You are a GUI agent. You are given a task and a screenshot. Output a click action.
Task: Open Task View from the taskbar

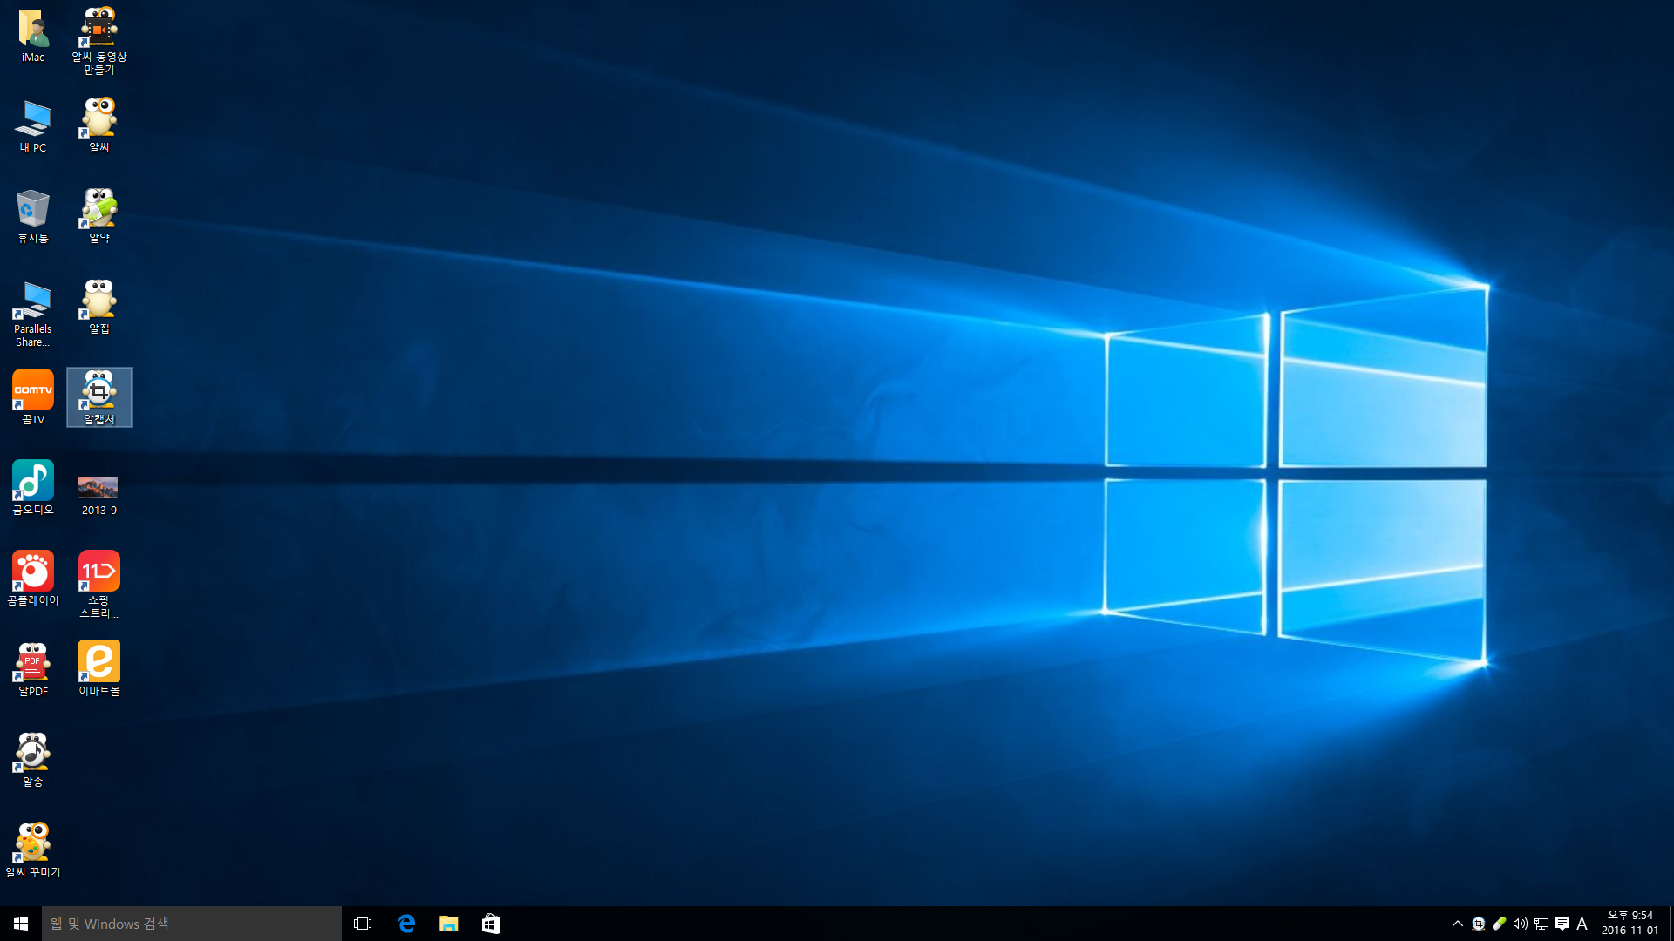coord(363,924)
